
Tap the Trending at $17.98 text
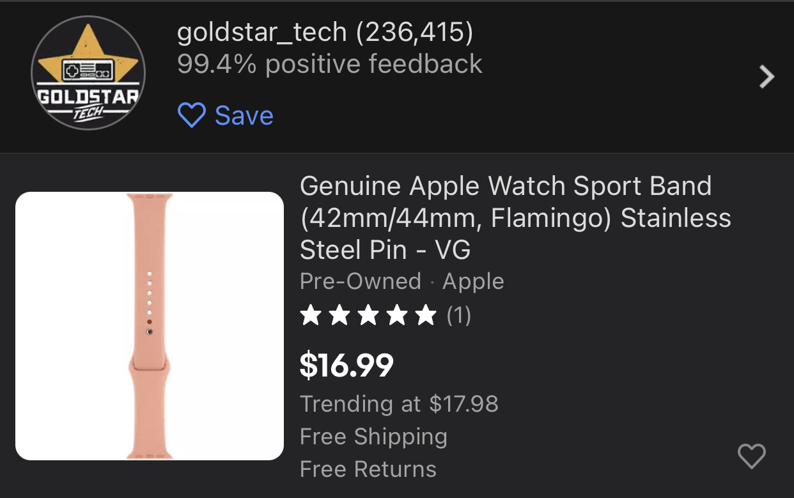click(399, 404)
